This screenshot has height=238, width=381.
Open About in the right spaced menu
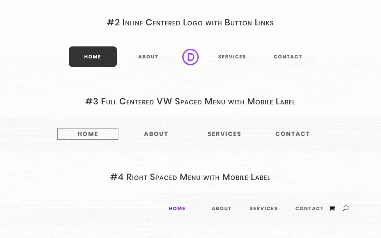[x=222, y=208]
